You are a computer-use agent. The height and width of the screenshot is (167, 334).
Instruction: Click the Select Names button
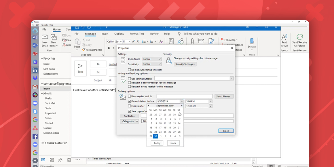click(x=224, y=96)
